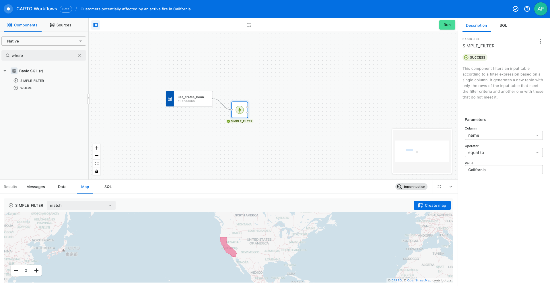The image size is (550, 286).
Task: Collapse the bottom results panel chevron
Action: (450, 187)
